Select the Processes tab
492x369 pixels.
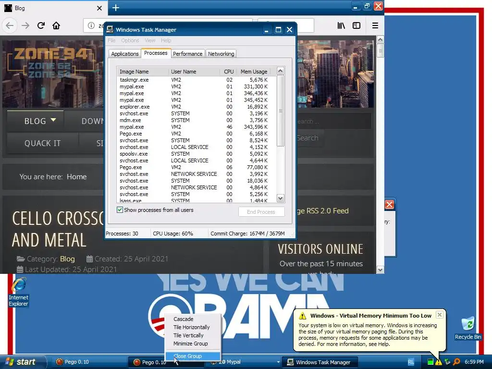coord(156,53)
